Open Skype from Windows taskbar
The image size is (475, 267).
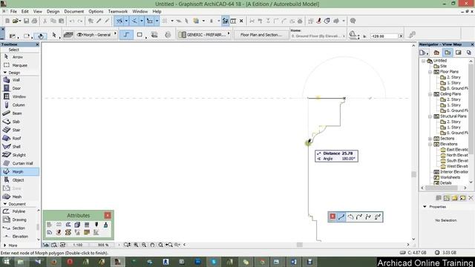(214, 262)
